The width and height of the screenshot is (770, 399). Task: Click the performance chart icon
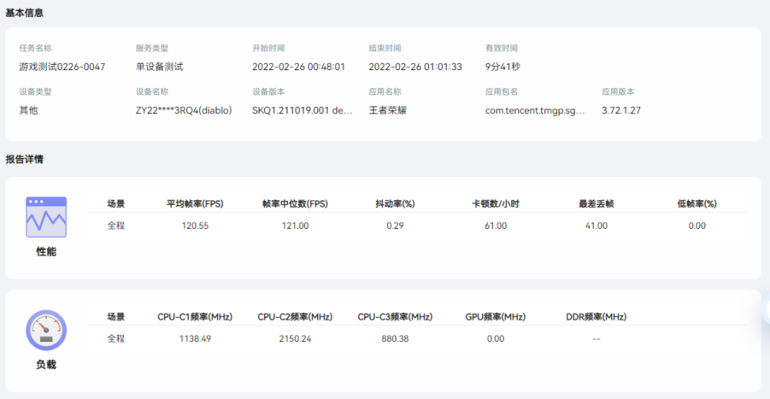pyautogui.click(x=46, y=217)
